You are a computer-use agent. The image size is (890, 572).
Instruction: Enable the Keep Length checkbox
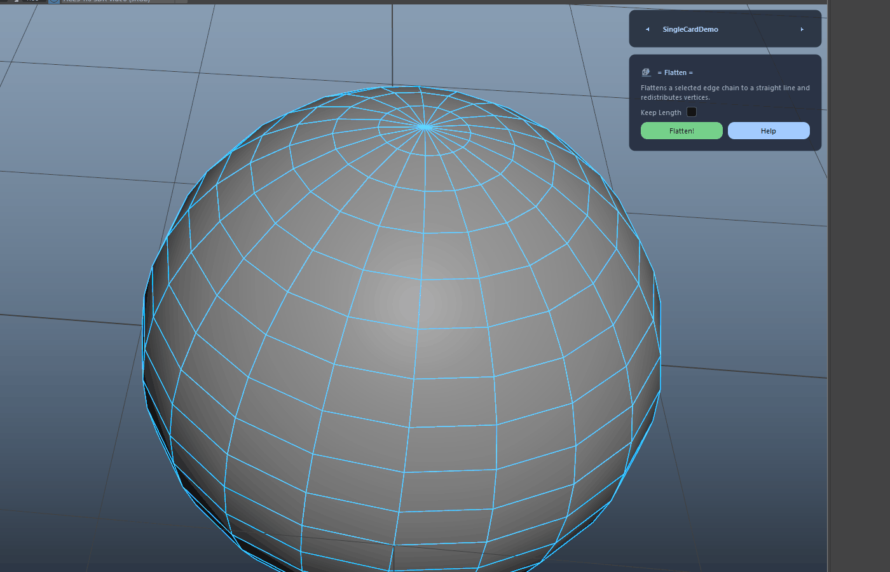point(692,112)
